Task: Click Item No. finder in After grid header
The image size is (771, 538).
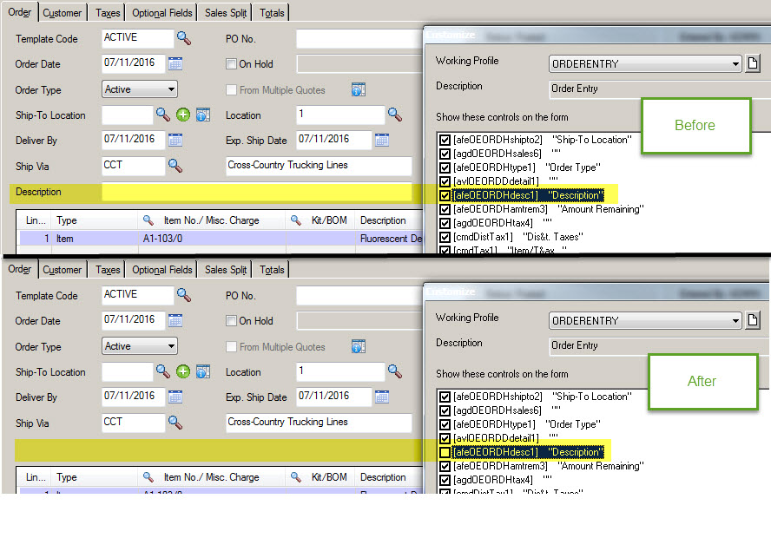Action: pyautogui.click(x=148, y=476)
